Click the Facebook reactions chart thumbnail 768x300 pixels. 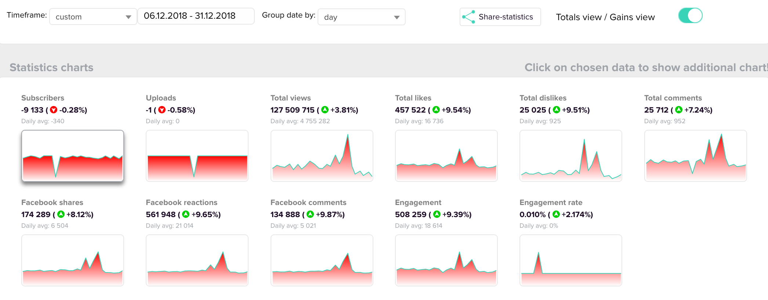coord(197,260)
